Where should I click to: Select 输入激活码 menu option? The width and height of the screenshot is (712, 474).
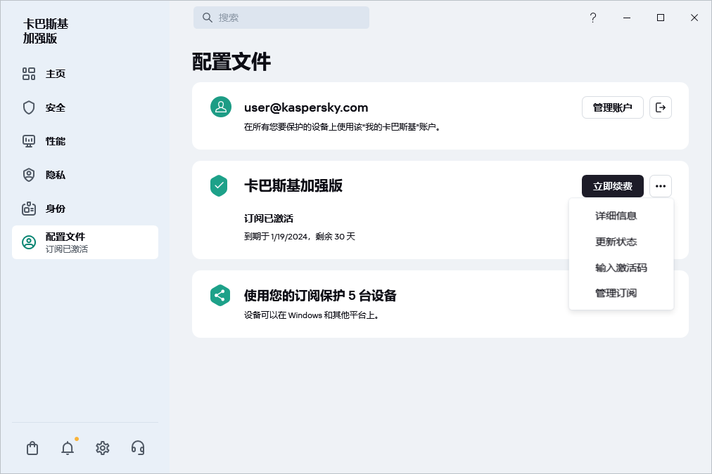[x=621, y=268]
